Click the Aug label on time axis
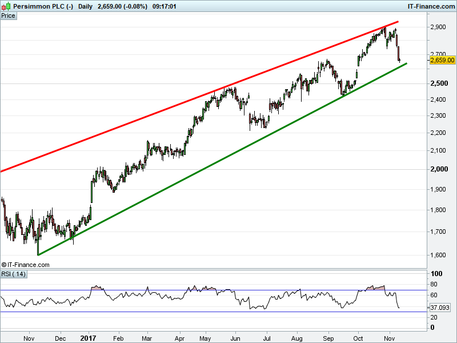The height and width of the screenshot is (343, 457). pyautogui.click(x=296, y=338)
